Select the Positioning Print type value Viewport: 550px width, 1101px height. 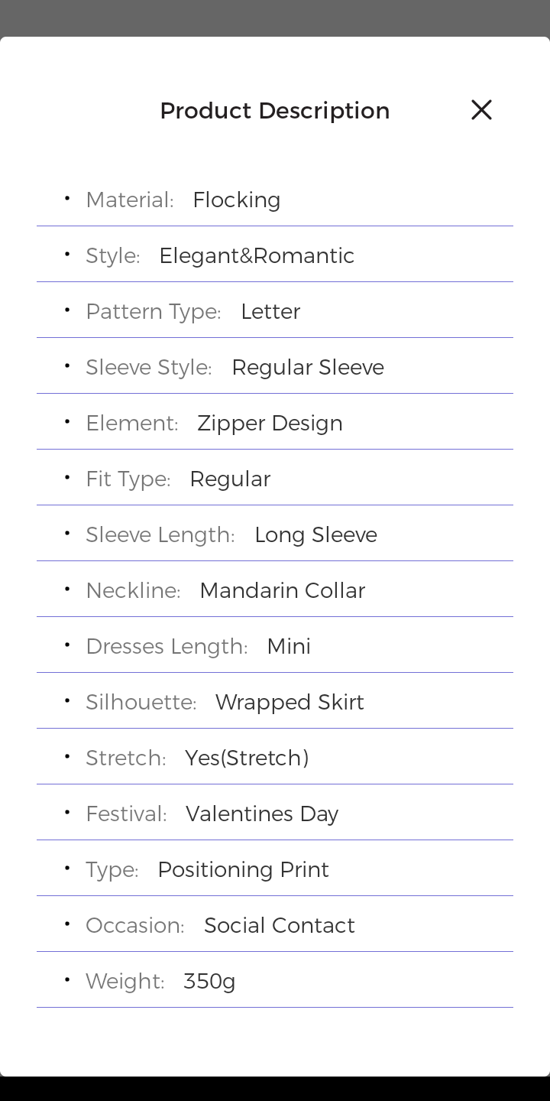(243, 869)
